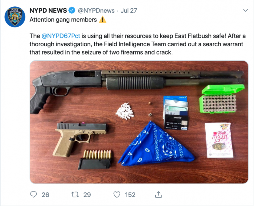Viewport: 254px width, 206px height.
Task: Like the tweet with heart icon
Action: click(117, 195)
